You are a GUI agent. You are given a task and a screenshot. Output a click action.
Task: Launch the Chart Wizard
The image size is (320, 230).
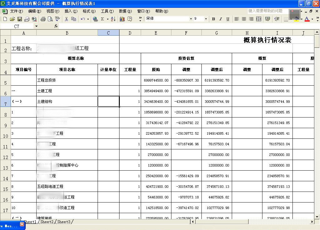(x=122, y=19)
